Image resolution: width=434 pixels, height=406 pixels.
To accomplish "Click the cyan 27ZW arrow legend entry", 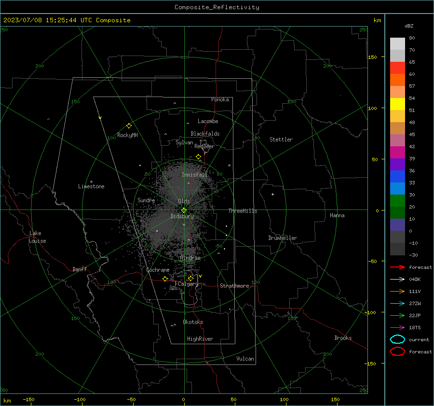I will point(397,304).
